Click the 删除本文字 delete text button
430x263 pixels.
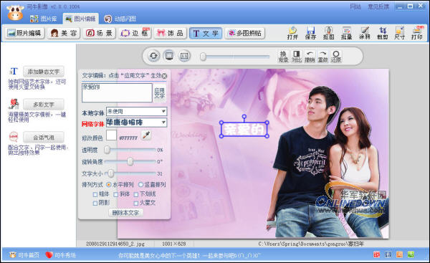tap(125, 213)
